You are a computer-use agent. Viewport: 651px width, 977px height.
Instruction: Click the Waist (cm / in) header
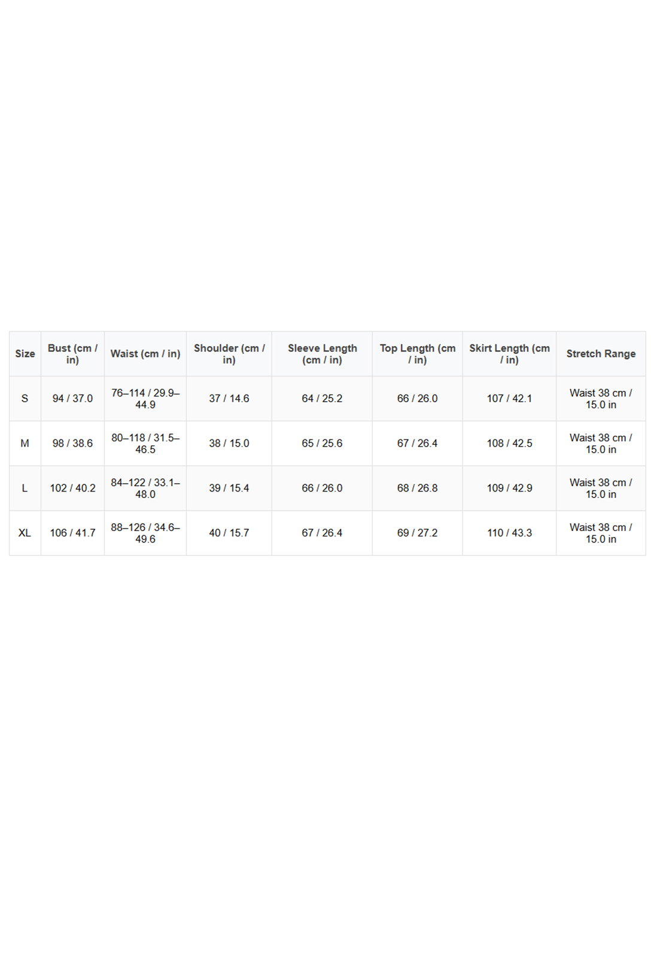[145, 354]
